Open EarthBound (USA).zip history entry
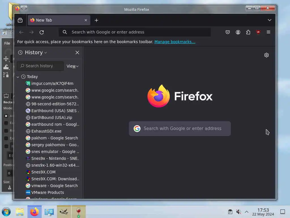 pos(49,118)
